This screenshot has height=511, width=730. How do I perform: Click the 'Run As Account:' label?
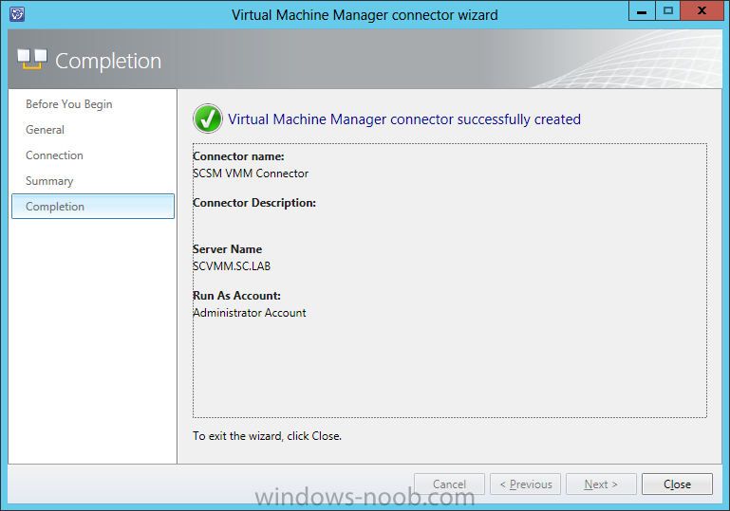(x=236, y=296)
